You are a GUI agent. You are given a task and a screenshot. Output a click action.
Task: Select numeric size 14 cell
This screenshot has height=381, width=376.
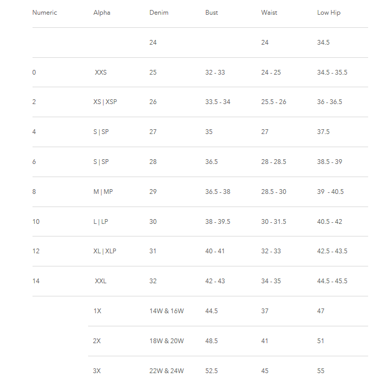(x=36, y=281)
